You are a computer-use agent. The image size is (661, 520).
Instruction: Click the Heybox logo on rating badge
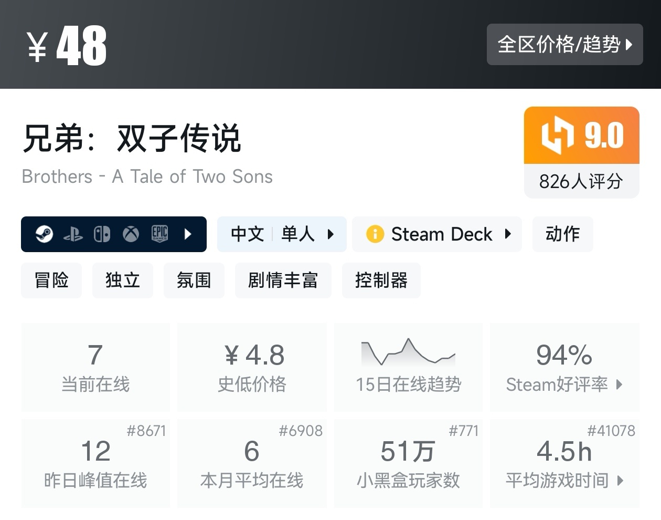(557, 136)
